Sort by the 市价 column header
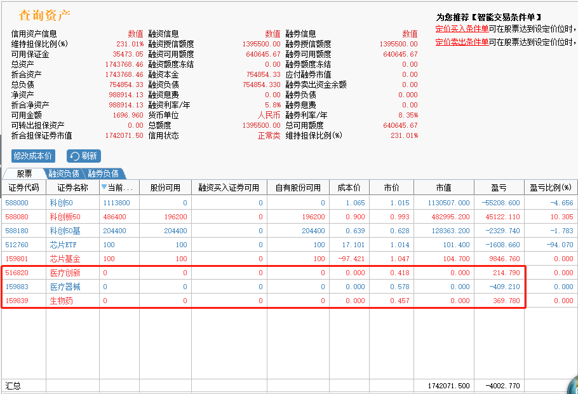 [391, 187]
